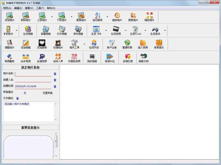Open 我的相册 (My Album)
Viewport: 221px width, 165px height.
[92, 58]
